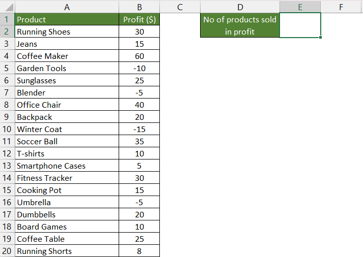
Task: Select column A header
Action: click(x=67, y=7)
